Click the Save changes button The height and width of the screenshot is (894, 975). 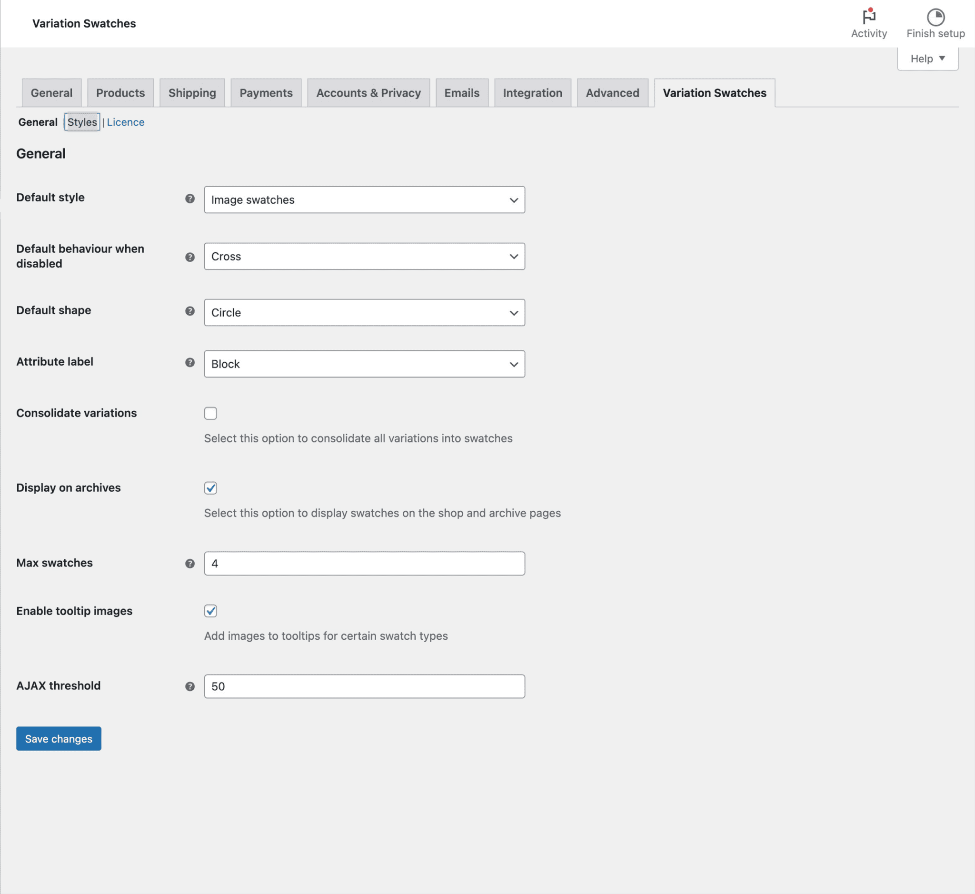(x=58, y=739)
